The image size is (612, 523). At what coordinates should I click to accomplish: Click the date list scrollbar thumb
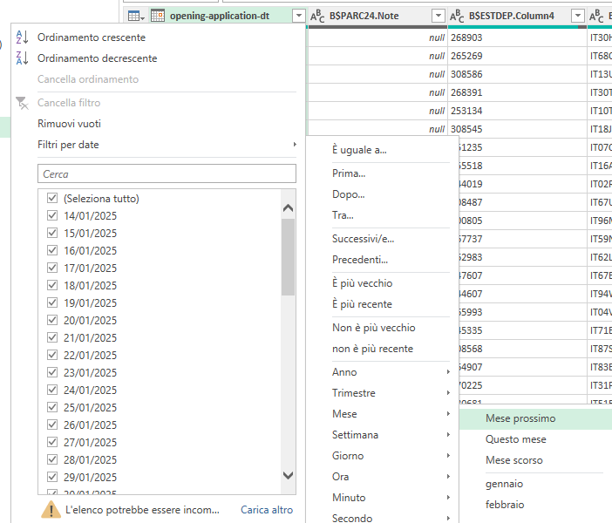tap(288, 257)
